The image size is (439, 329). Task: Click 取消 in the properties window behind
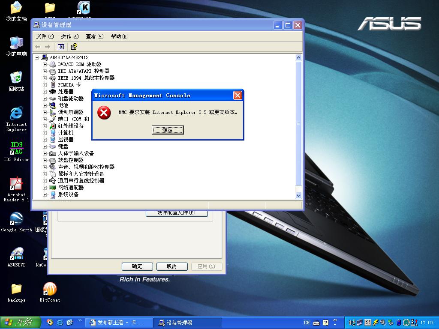172,266
